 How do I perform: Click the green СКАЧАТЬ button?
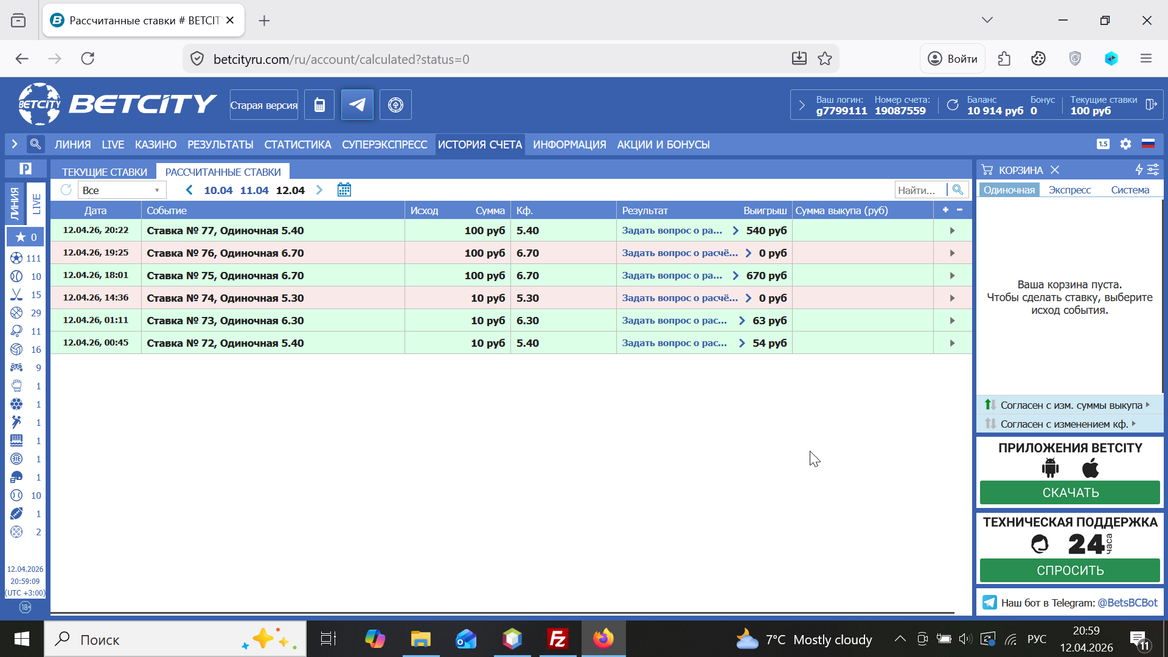pyautogui.click(x=1069, y=493)
